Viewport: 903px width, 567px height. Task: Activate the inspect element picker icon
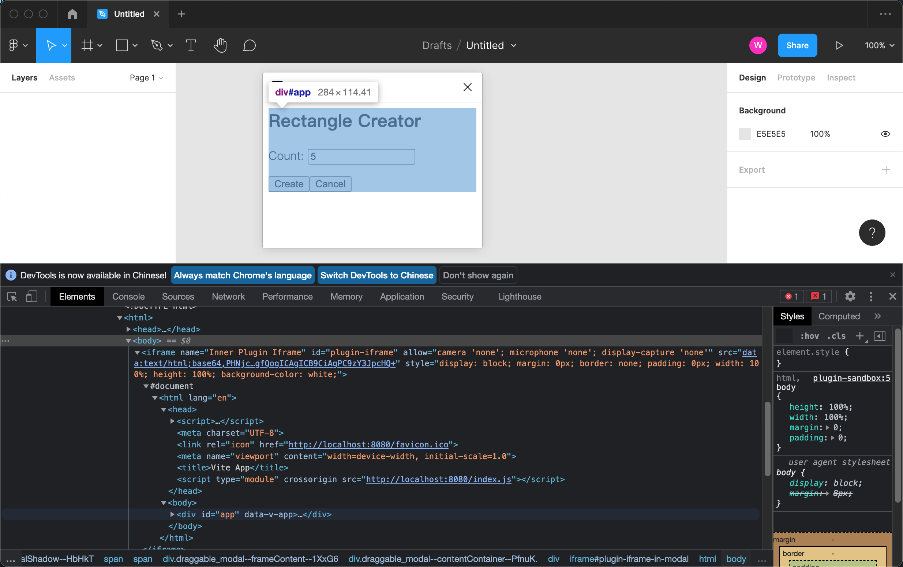click(x=12, y=297)
